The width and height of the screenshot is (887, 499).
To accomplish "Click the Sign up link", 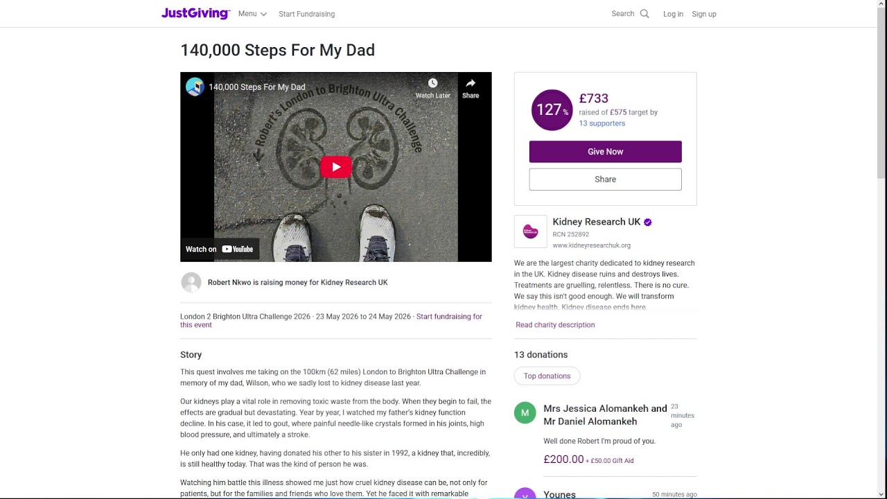I will 704,14.
